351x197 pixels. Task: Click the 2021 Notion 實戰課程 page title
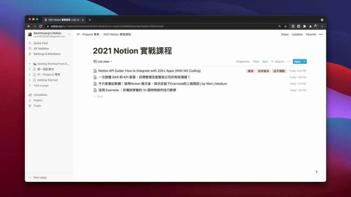pyautogui.click(x=132, y=51)
